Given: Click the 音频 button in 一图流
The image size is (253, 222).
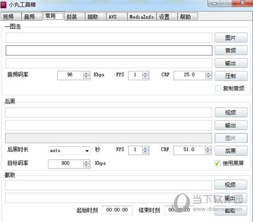Looking at the screenshot, I should coord(231,51).
